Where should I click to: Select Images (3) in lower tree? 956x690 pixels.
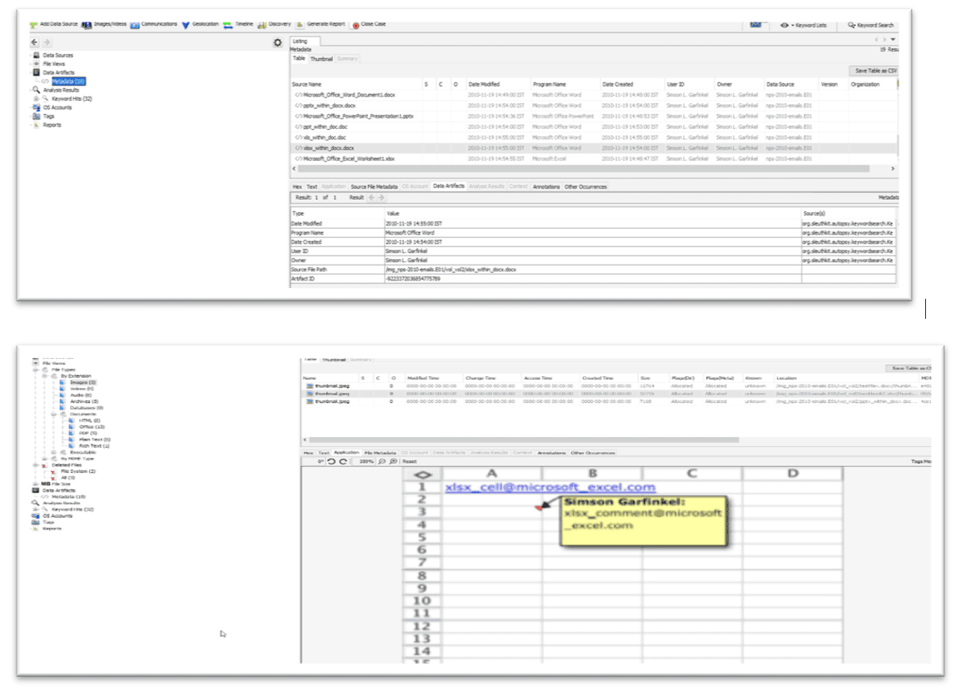coord(82,382)
